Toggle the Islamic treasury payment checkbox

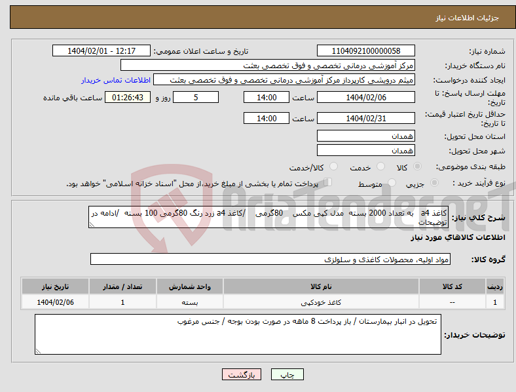click(328, 182)
